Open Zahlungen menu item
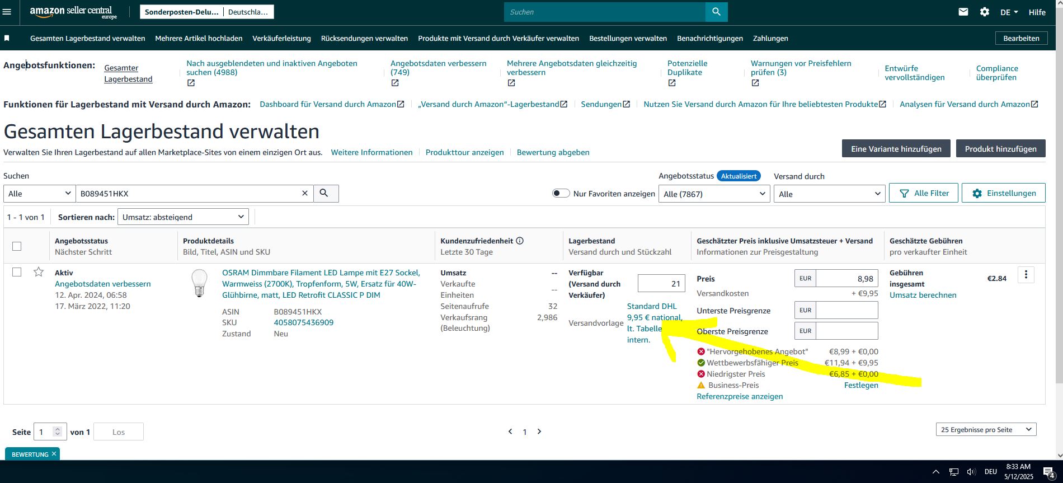This screenshot has height=483, width=1063. tap(770, 38)
